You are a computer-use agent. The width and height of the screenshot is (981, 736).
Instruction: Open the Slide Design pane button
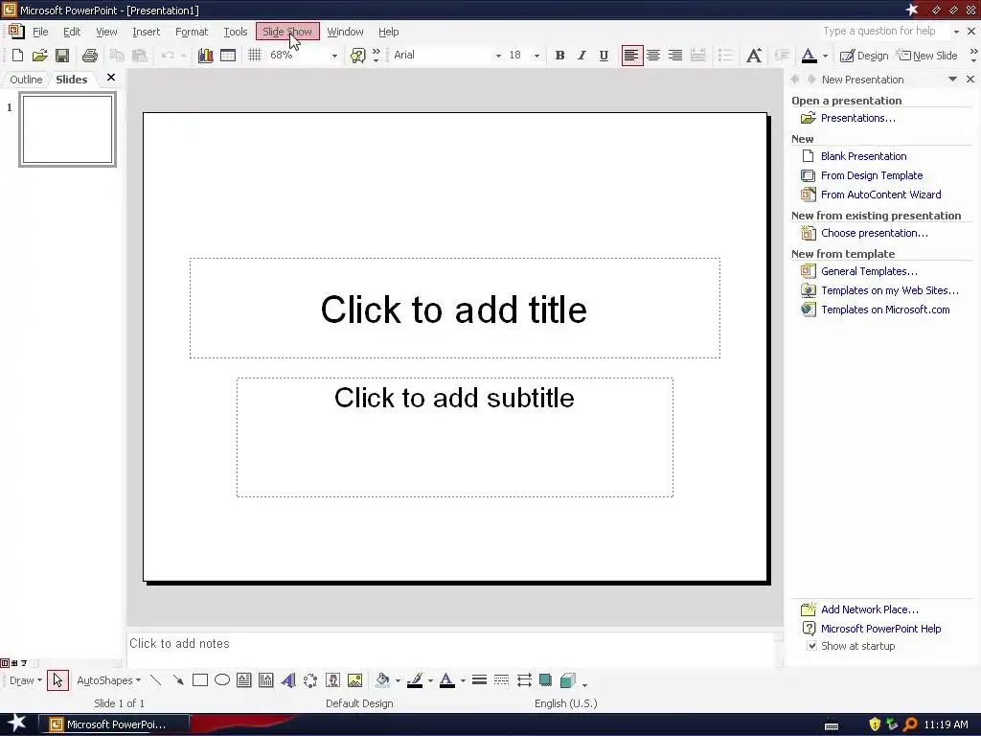click(864, 56)
